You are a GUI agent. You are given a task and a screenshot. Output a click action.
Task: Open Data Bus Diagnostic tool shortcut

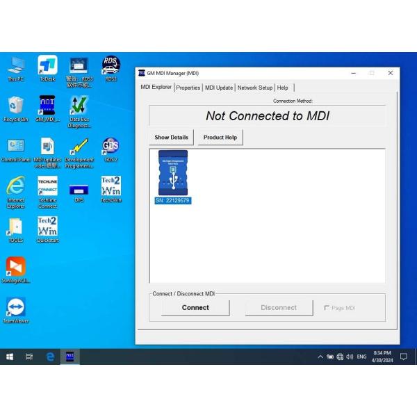click(x=79, y=108)
